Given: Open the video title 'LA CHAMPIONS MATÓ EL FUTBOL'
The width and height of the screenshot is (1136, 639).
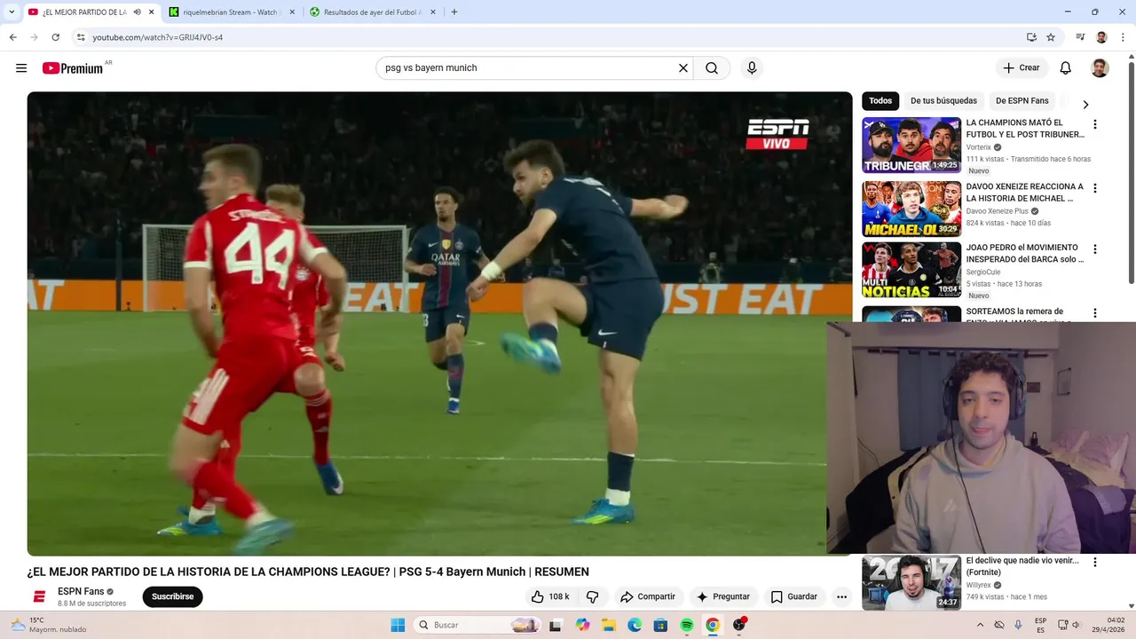Looking at the screenshot, I should coord(1025,129).
